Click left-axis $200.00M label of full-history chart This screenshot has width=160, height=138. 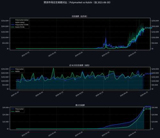(5, 26)
